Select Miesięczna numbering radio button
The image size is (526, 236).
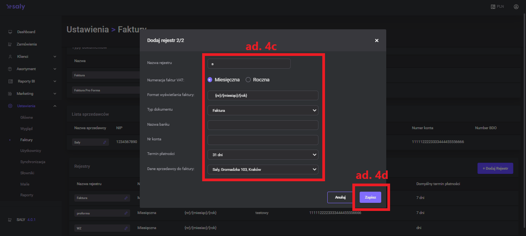tap(210, 80)
